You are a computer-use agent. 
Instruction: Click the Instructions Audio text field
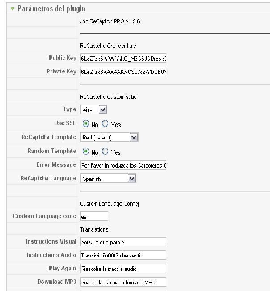(123, 255)
